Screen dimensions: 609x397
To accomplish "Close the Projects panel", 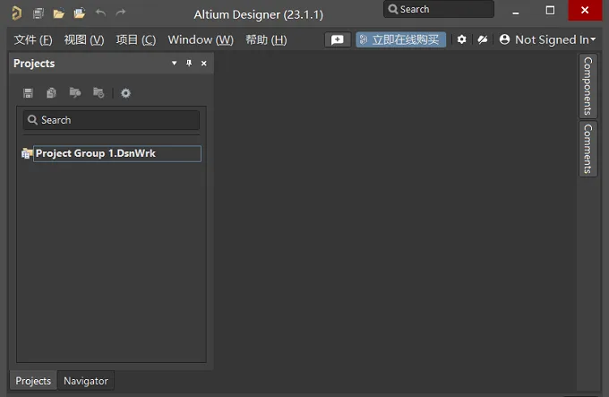I will click(x=204, y=63).
